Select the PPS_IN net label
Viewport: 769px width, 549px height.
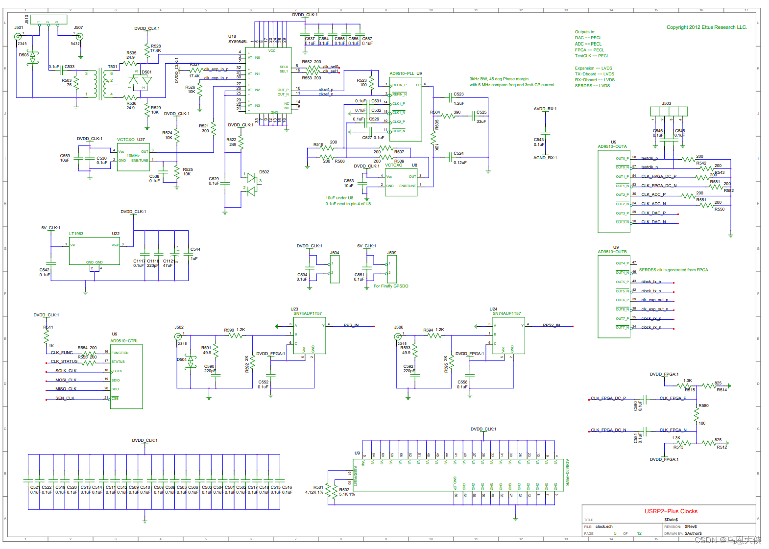coord(351,325)
